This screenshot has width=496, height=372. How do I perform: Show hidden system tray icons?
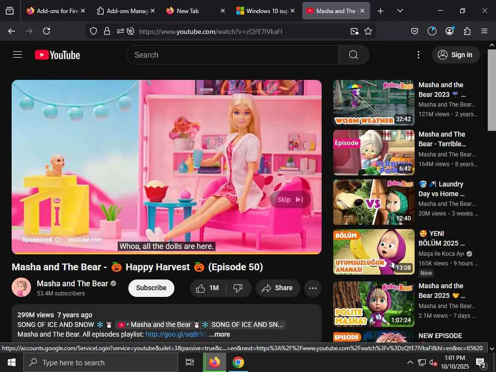click(x=410, y=362)
